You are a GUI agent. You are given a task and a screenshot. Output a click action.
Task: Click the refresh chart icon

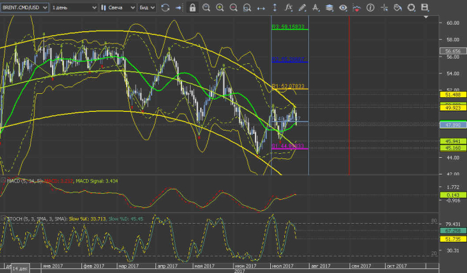165,7
